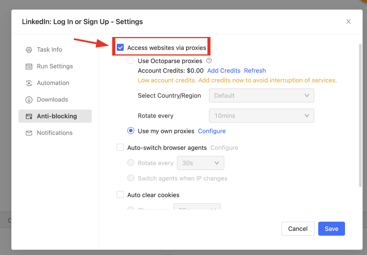The height and width of the screenshot is (255, 367).
Task: Select Use Octoparse proxies radio button
Action: click(131, 61)
